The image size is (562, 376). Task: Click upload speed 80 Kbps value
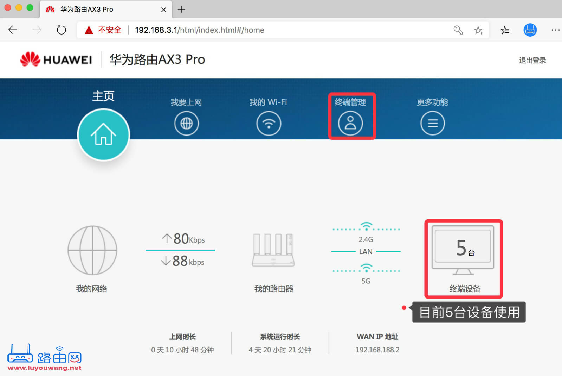(x=183, y=239)
